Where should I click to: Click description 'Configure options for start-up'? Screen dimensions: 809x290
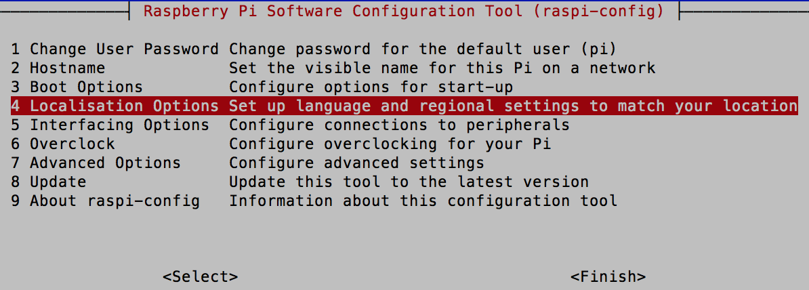[x=371, y=87]
